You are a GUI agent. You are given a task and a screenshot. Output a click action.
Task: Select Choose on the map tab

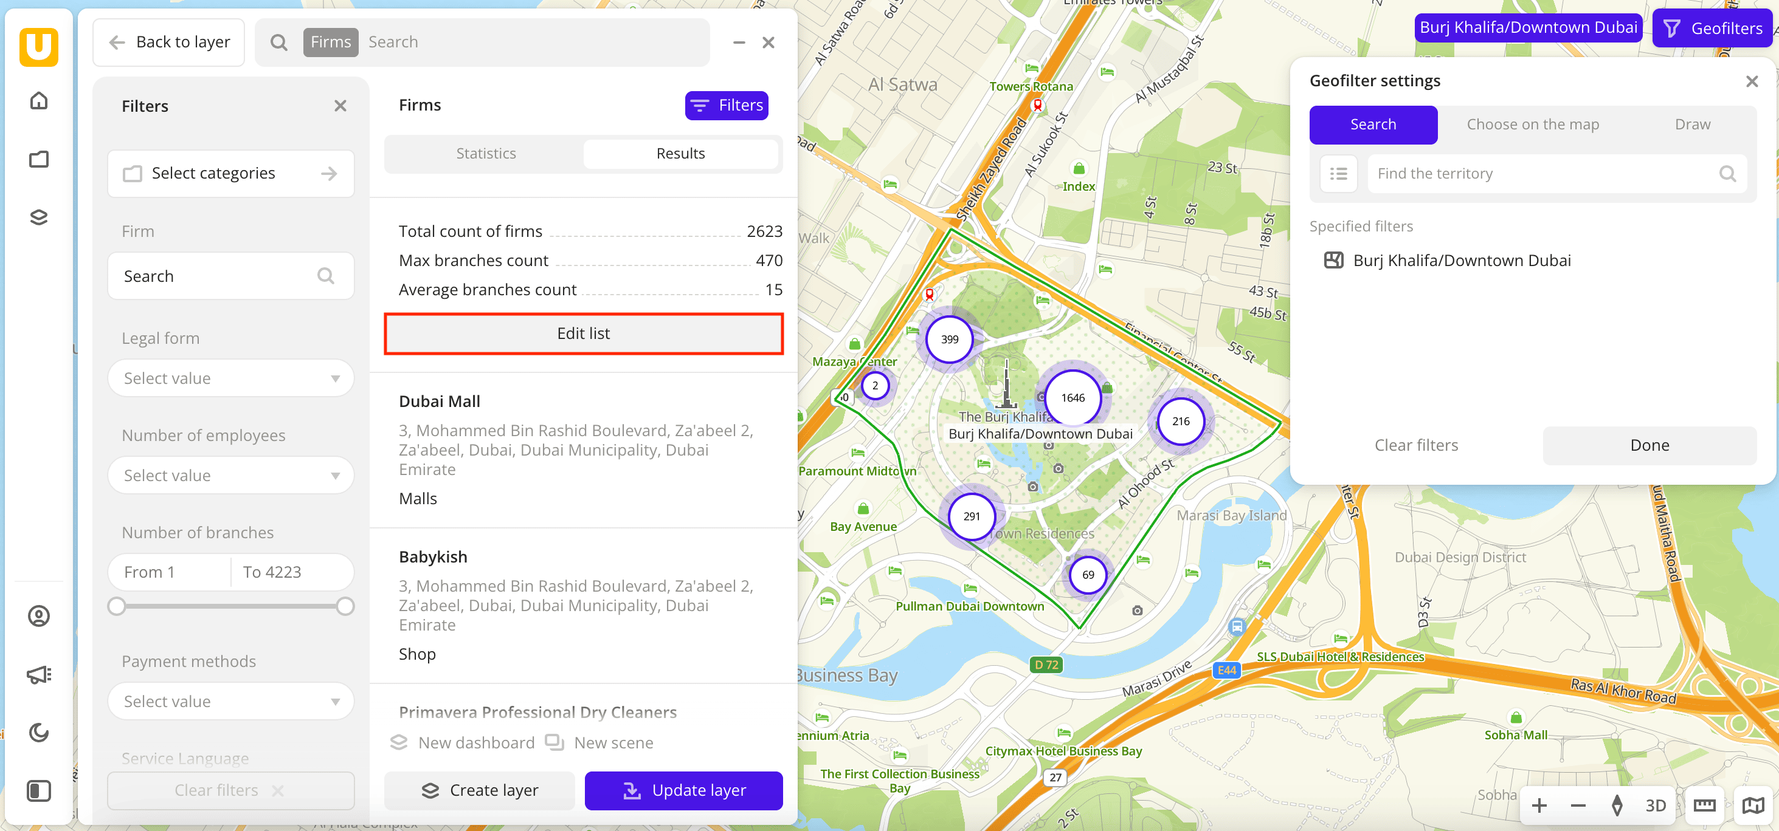click(x=1532, y=125)
